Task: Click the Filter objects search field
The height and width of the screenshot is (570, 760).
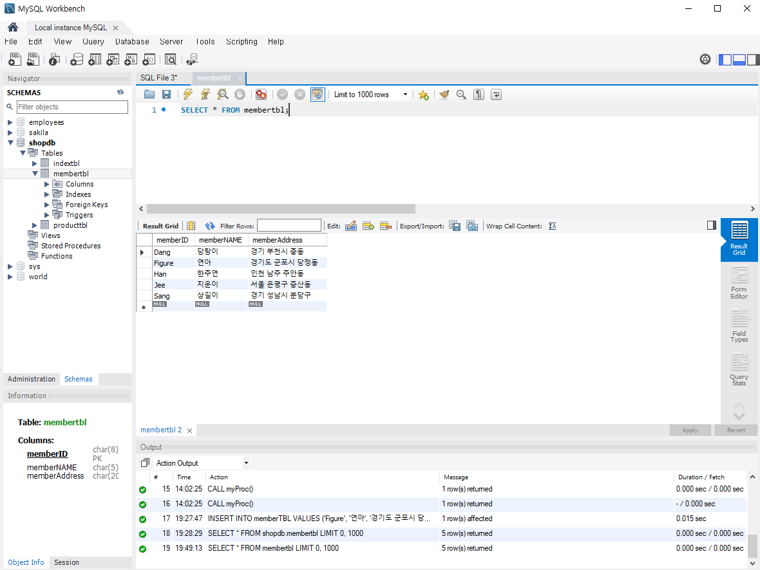Action: (72, 107)
